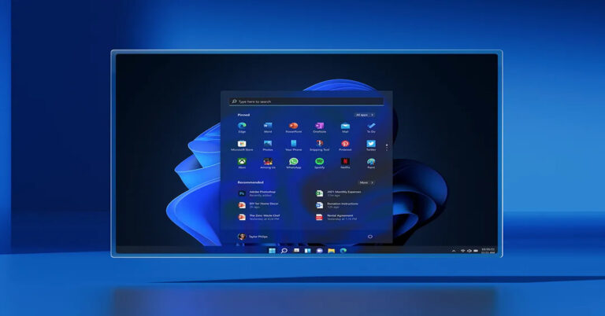605x316 pixels.
Task: Click the pinned apps page indicator dots
Action: 387,147
